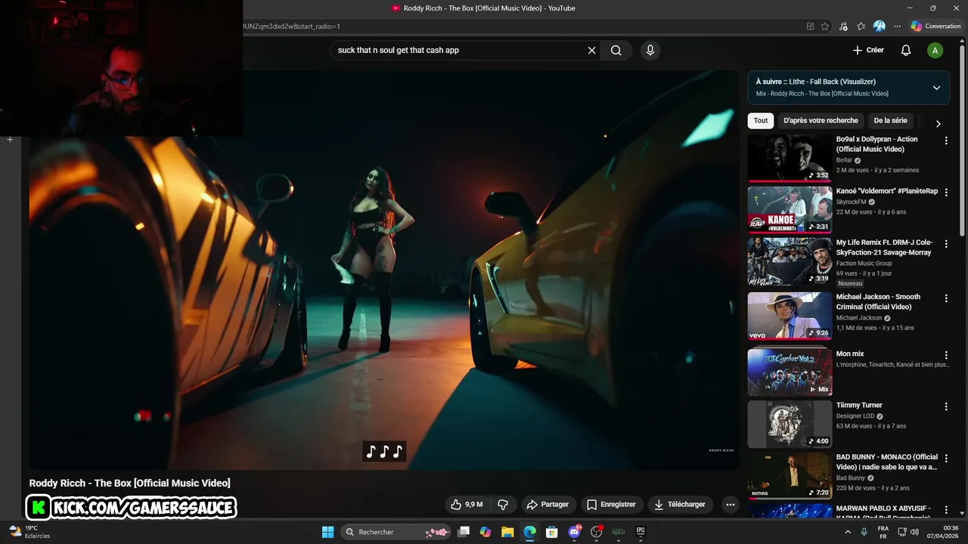Open Task View on the taskbar
Screen dimensions: 968x544
[x=464, y=532]
